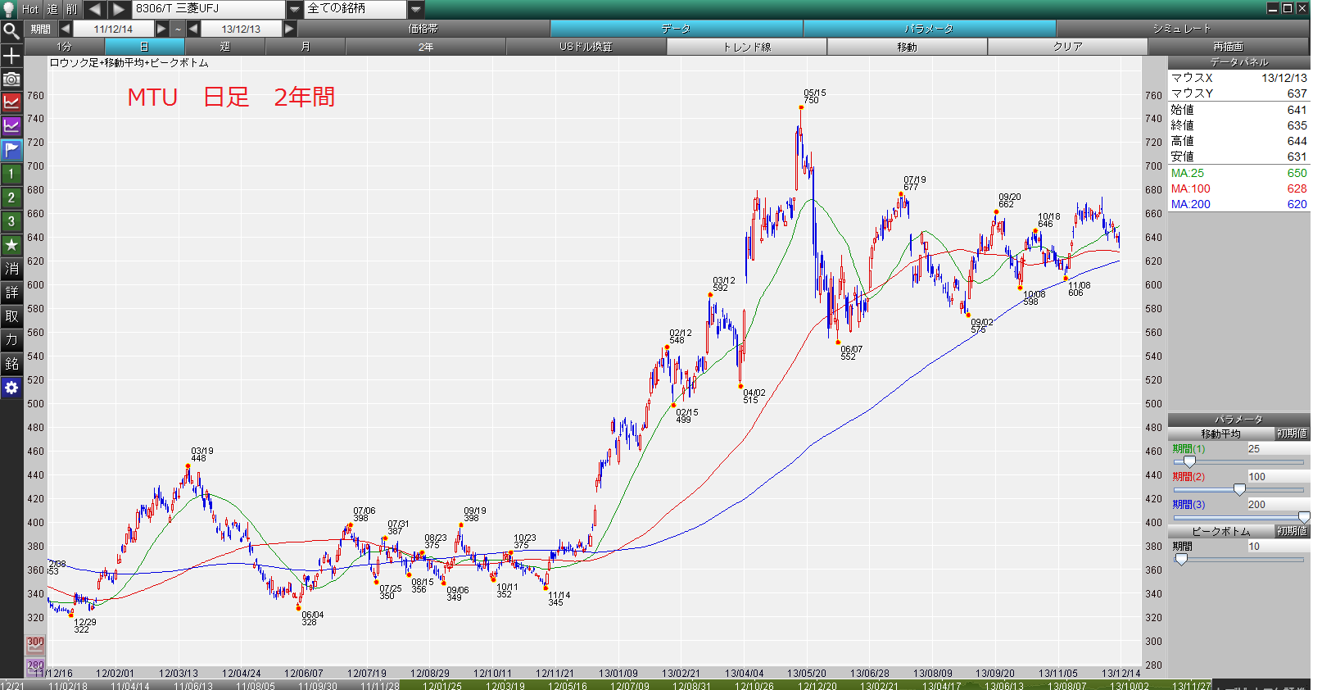1322x690 pixels.
Task: Select the シミュレート tab
Action: point(1183,29)
